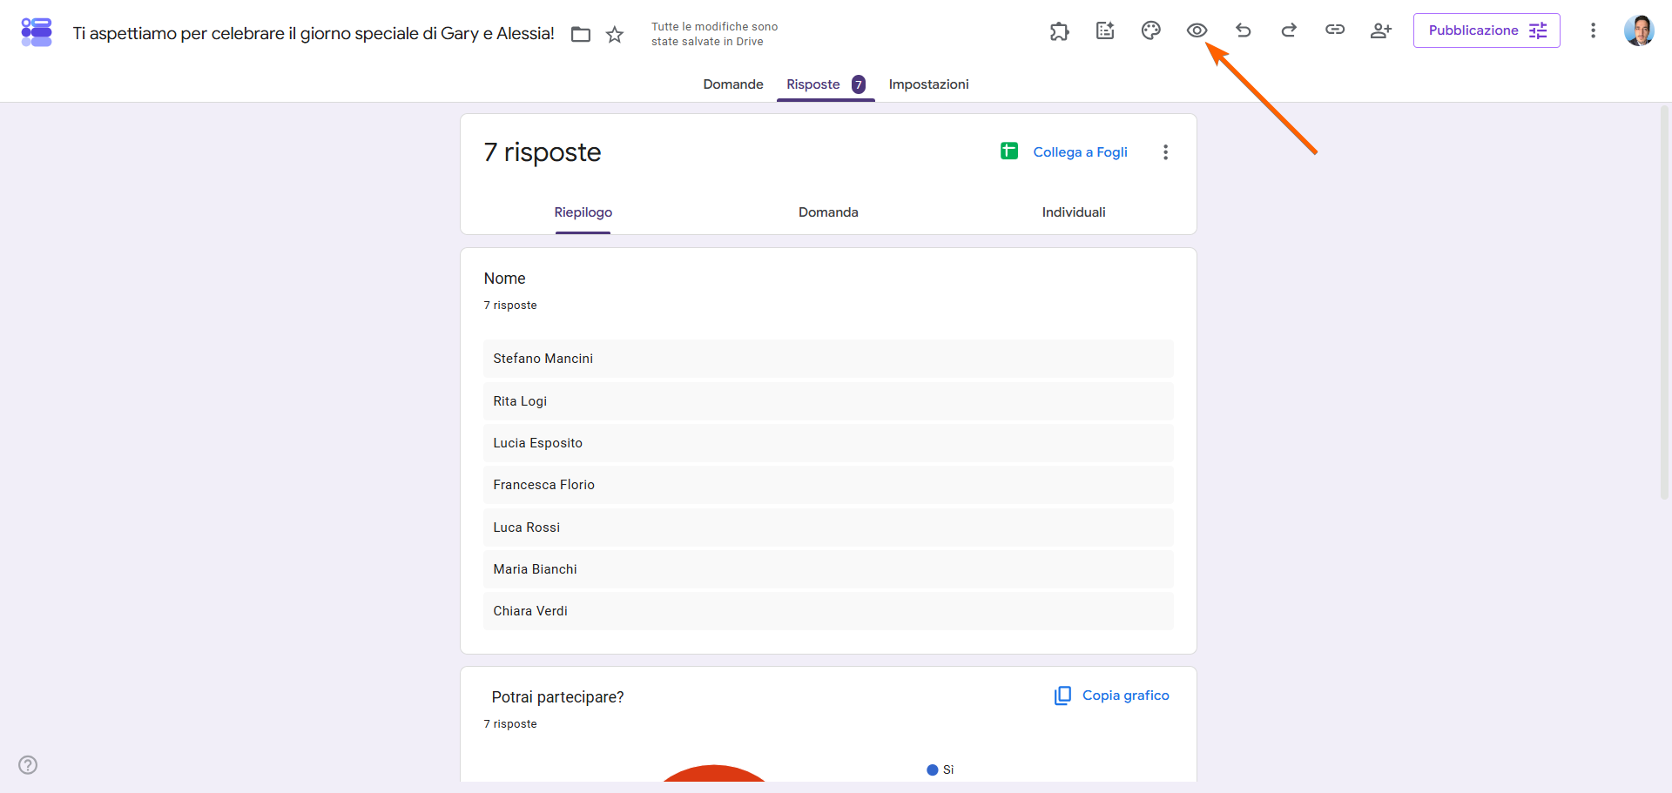Select the Luca Rossi response row
The height and width of the screenshot is (793, 1672).
(828, 528)
